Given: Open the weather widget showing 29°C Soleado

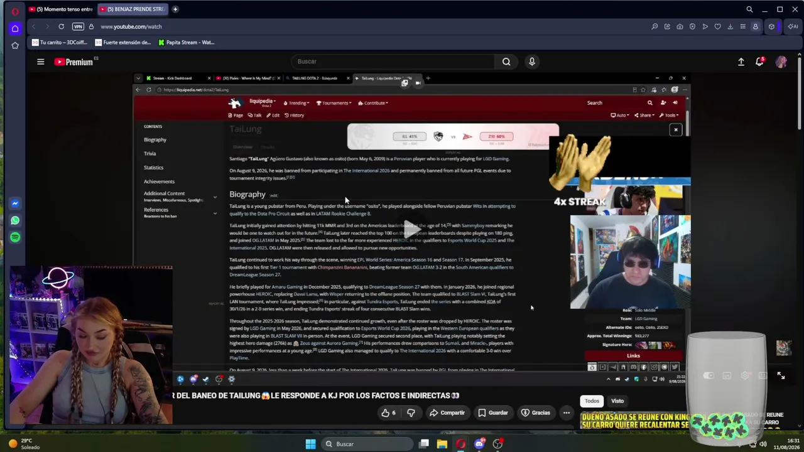Looking at the screenshot, I should pos(23,444).
